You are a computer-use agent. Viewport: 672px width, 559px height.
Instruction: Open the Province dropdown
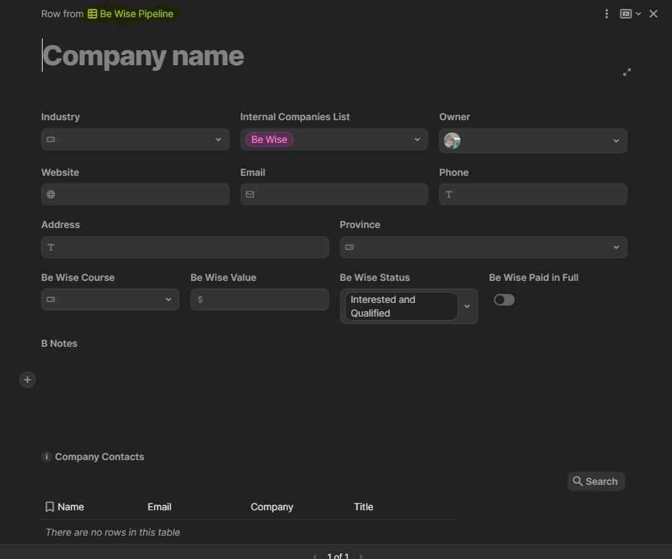click(x=616, y=247)
